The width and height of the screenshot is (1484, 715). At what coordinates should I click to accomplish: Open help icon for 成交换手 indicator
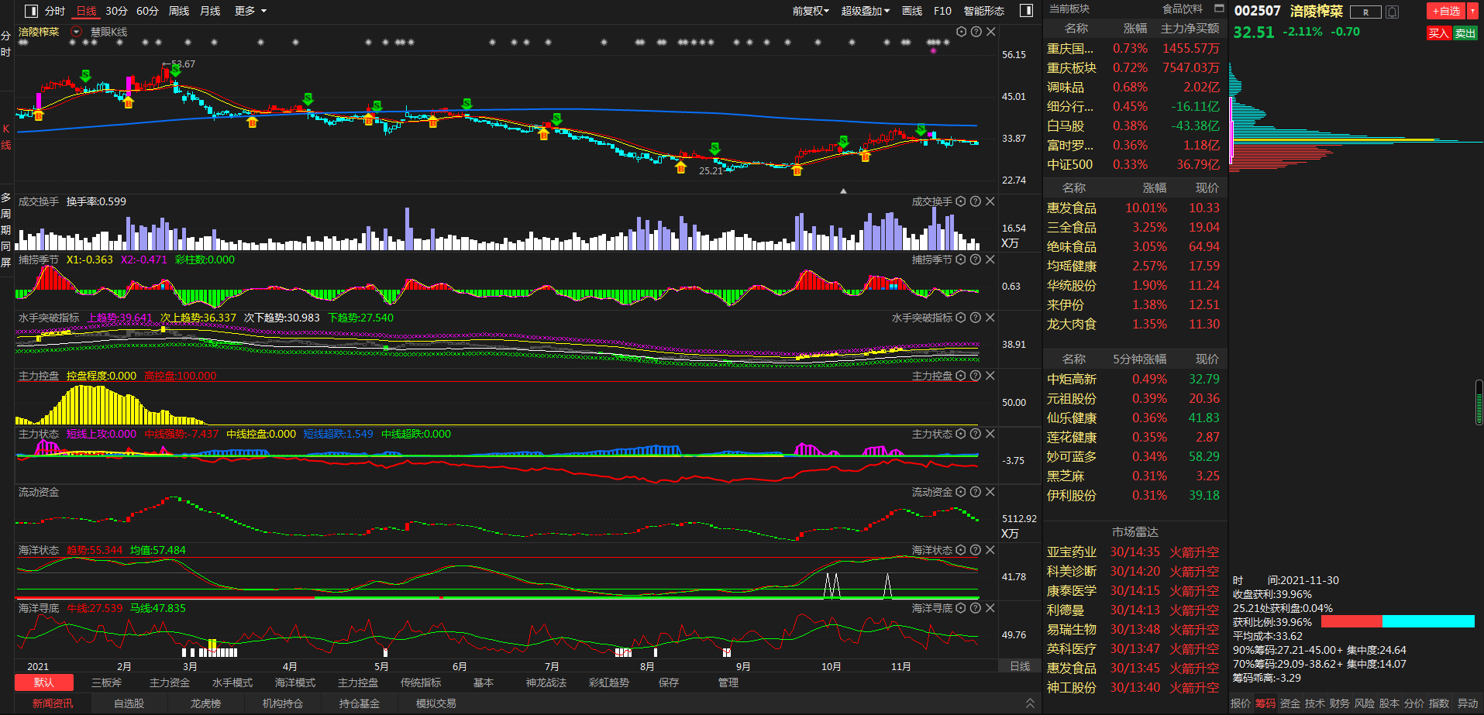pos(976,201)
